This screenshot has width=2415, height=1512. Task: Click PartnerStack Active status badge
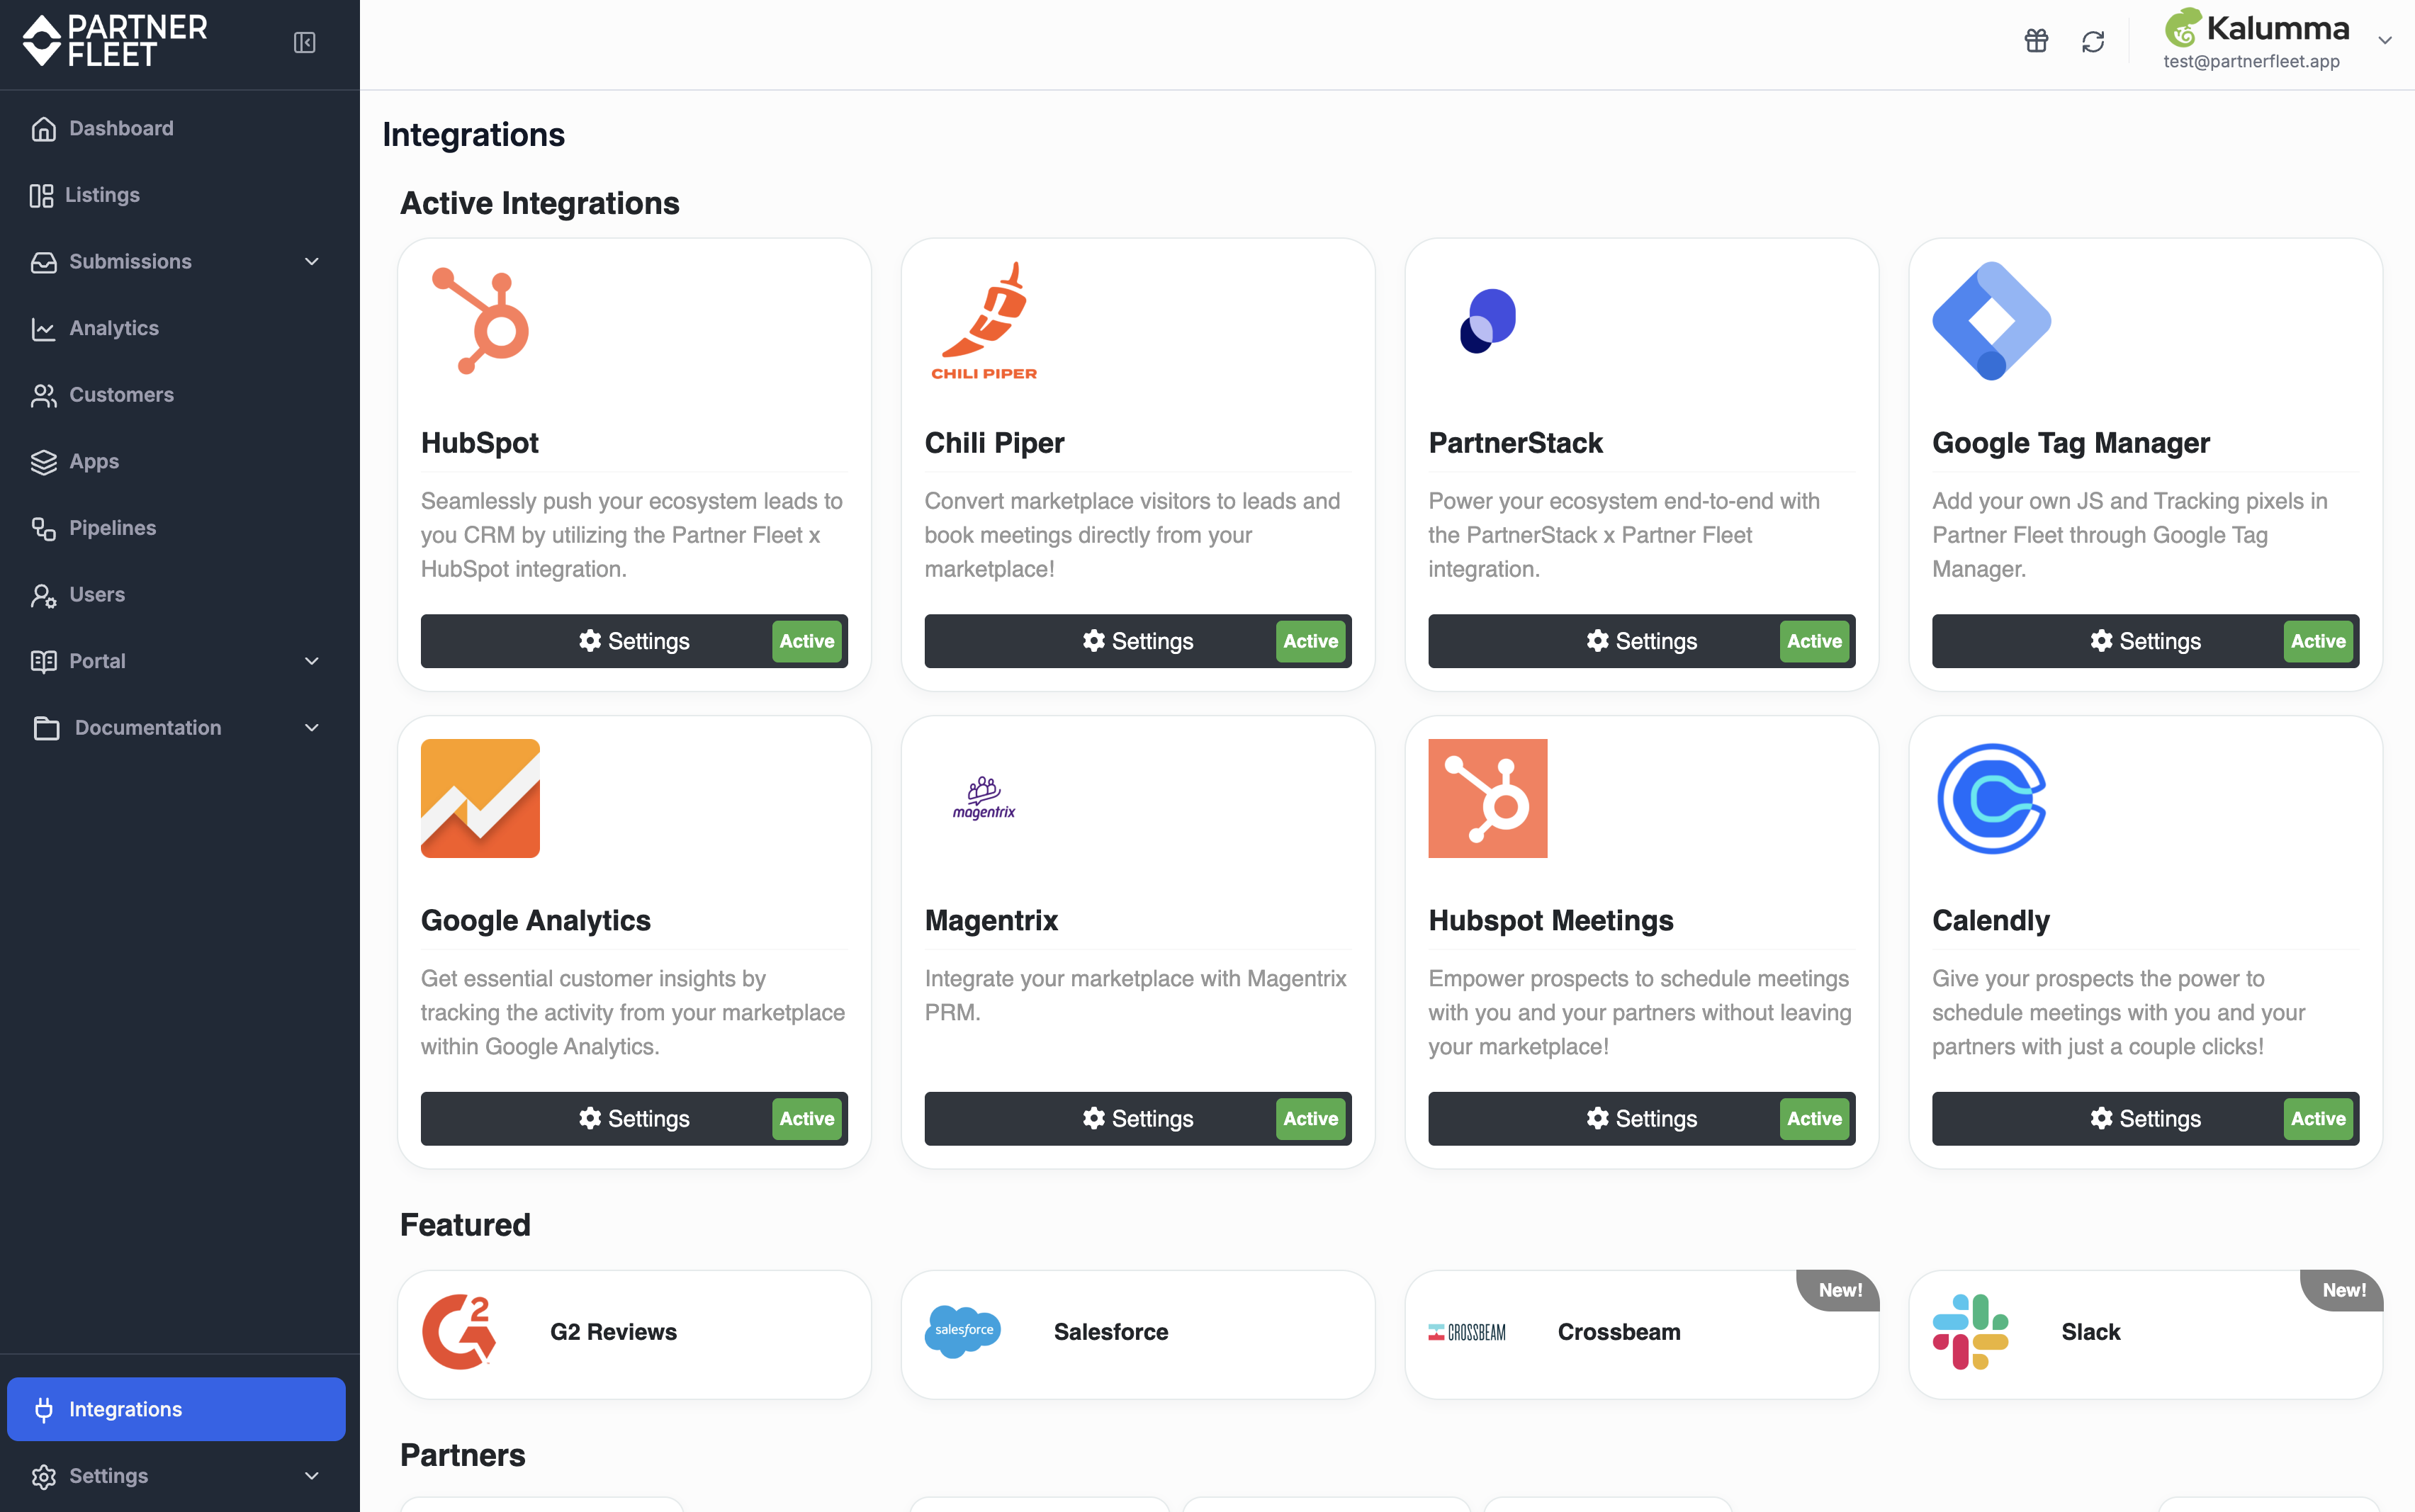tap(1815, 641)
